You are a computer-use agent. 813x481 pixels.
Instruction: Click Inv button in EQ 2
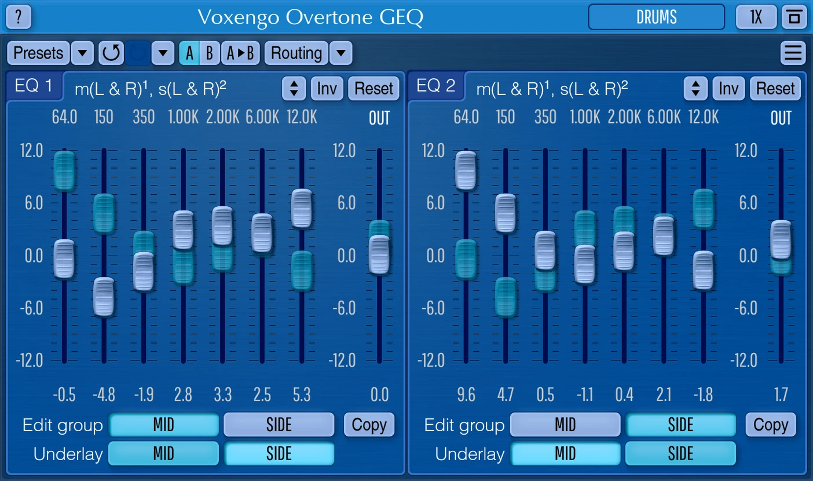(728, 89)
